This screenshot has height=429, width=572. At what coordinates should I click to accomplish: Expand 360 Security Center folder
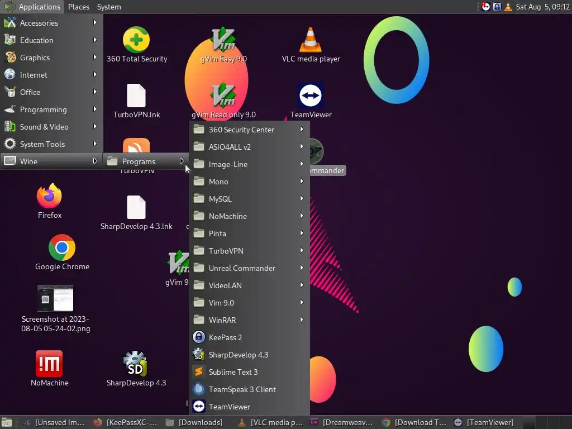tap(249, 130)
